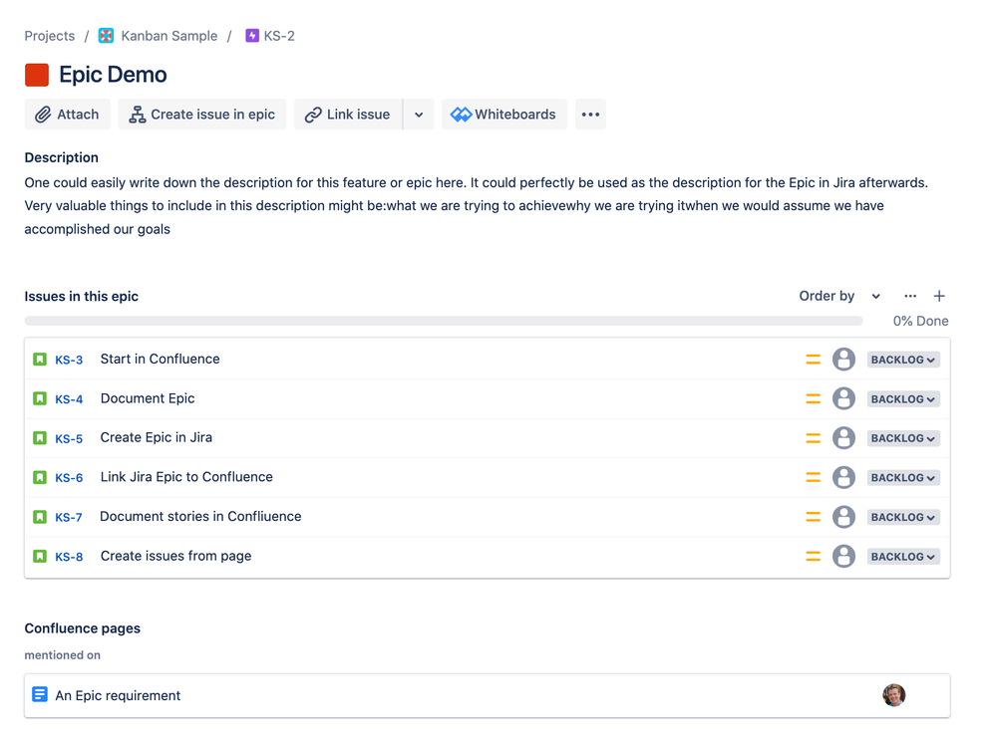Screen dimensions: 996x744
Task: Click the Link issue button
Action: [x=348, y=115]
